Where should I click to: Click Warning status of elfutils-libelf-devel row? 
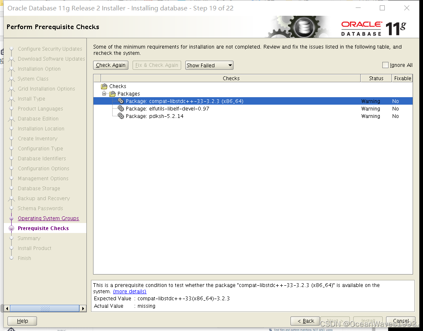371,109
